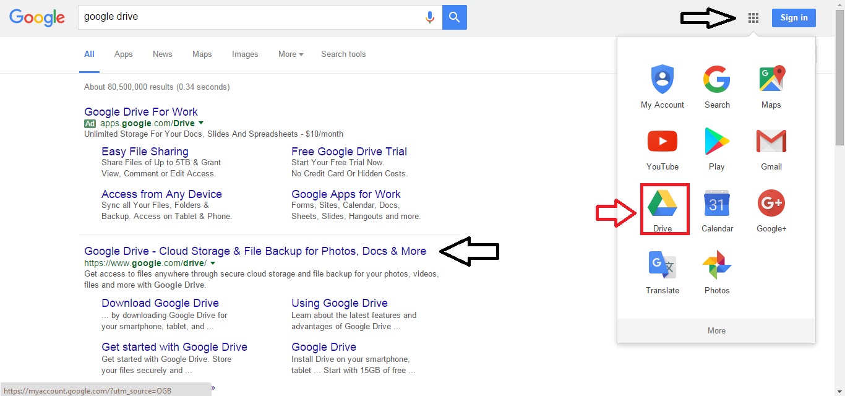
Task: Open the Google Drive Cloud Storage result link
Action: coord(255,251)
